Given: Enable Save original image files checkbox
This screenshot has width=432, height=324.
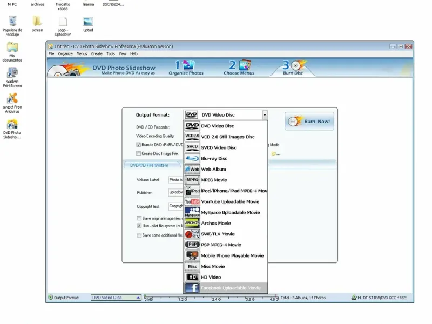Looking at the screenshot, I should point(139,218).
